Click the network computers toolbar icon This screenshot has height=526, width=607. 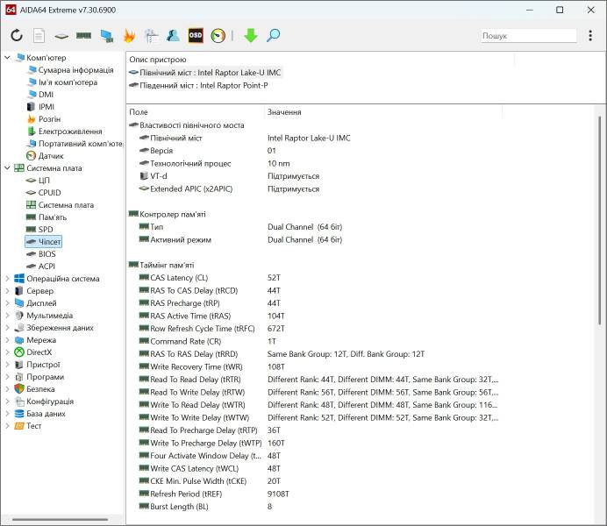[x=106, y=36]
